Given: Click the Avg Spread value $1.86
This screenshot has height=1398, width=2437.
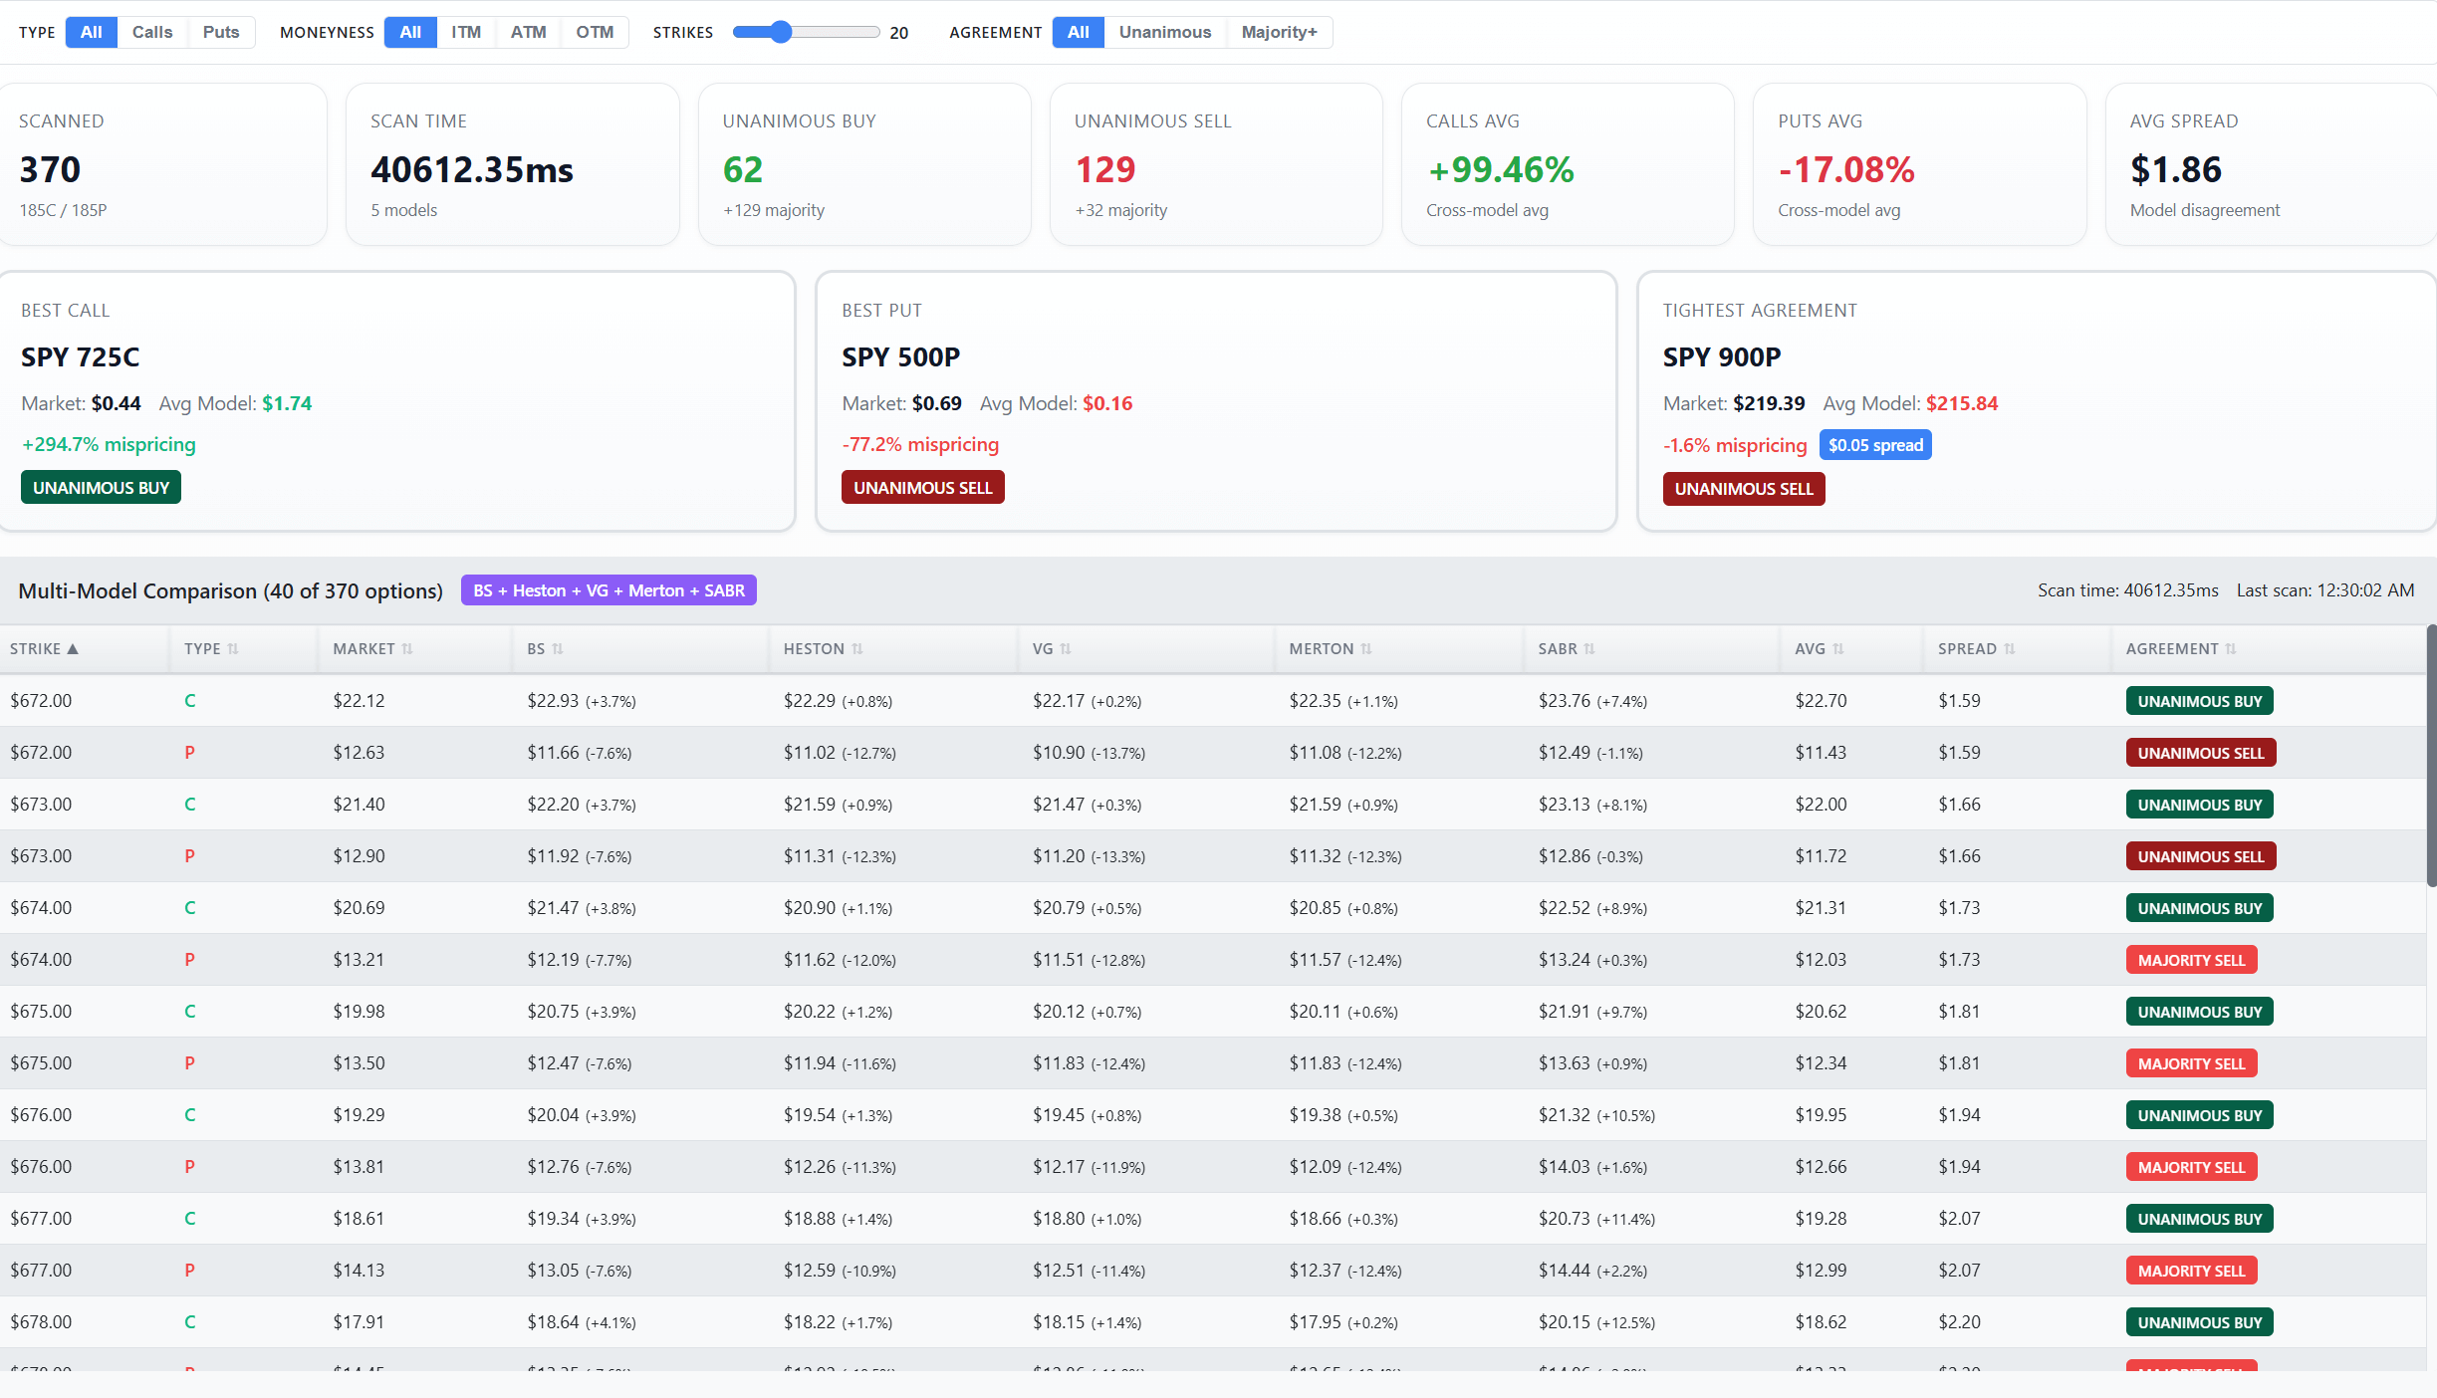Looking at the screenshot, I should [2176, 169].
